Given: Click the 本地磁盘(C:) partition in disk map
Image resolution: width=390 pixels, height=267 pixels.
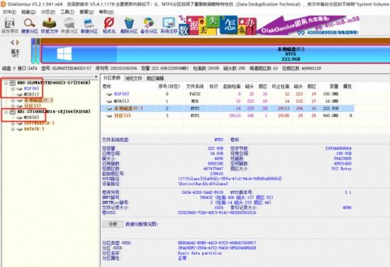Looking at the screenshot, I should tap(216, 54).
